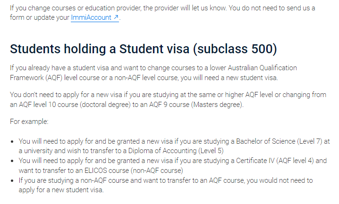Click the words 'apply for a new student visa'

[61, 190]
